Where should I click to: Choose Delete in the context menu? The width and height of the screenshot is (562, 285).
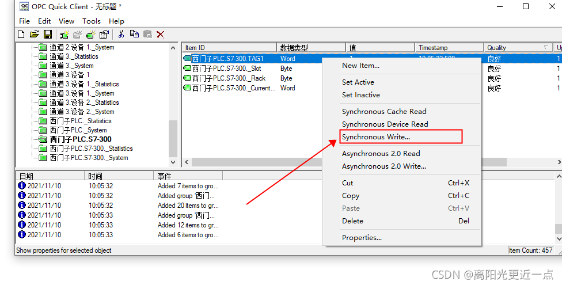(401, 221)
